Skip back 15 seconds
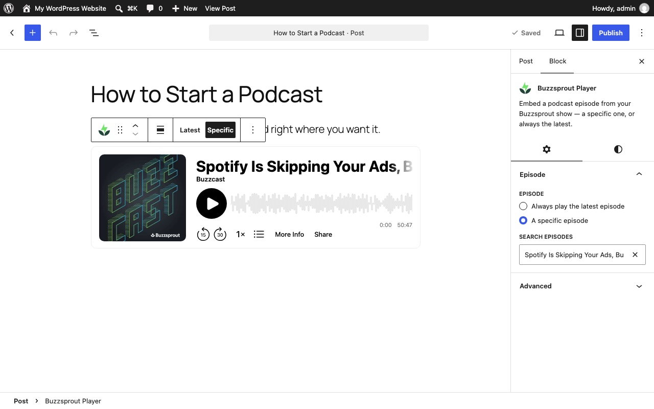Image resolution: width=654 pixels, height=409 pixels. (203, 234)
